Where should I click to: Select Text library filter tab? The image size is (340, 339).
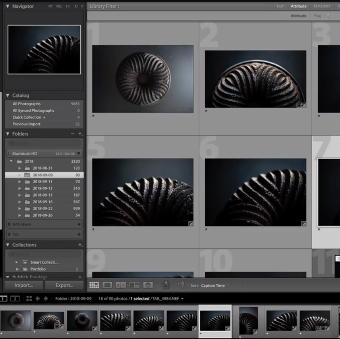pos(280,6)
